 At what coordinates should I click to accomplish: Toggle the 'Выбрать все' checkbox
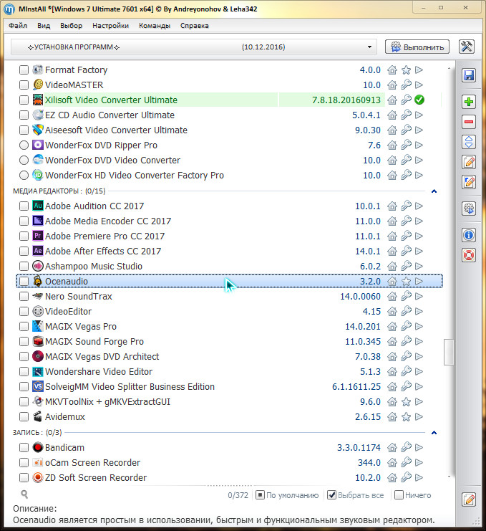[x=331, y=495]
